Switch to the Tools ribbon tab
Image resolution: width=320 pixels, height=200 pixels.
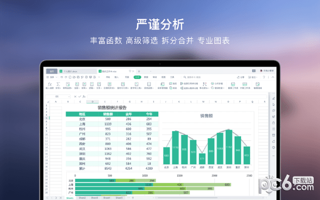(172, 77)
